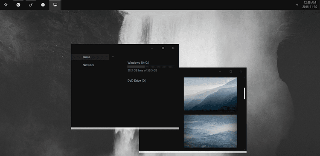Open the Windows 10 (C:) drive
320x156 pixels.
point(138,62)
